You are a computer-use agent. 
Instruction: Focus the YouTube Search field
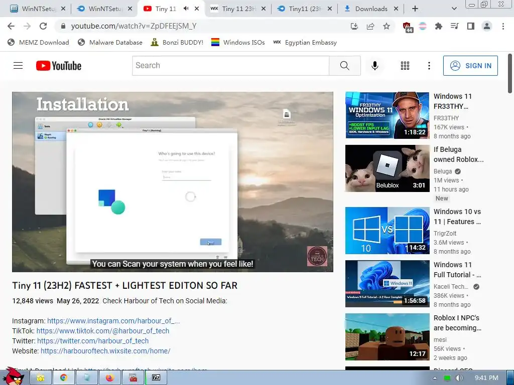(x=230, y=66)
